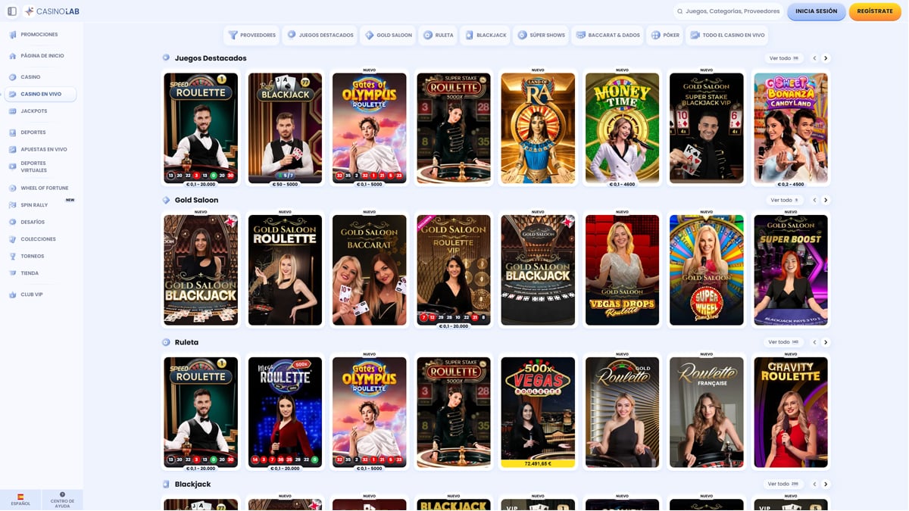Show previous Gold Saloon games arrow
Viewport: 909px width, 511px height.
pos(814,201)
